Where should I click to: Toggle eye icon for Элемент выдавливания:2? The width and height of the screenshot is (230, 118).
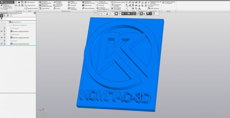click(x=2, y=38)
